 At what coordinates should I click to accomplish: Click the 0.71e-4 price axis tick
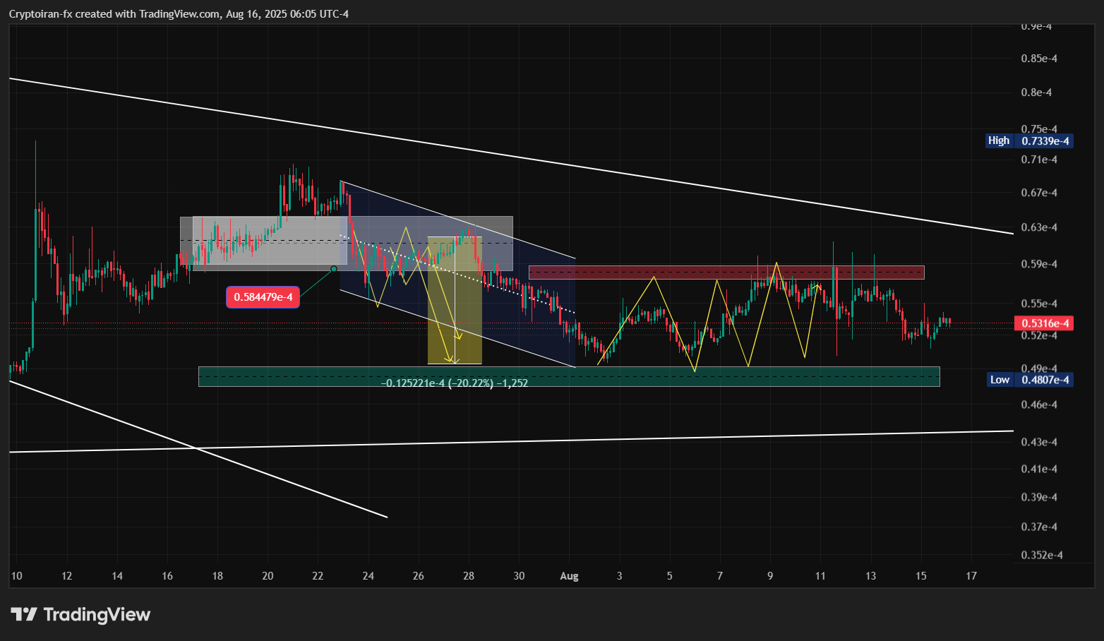point(1039,160)
